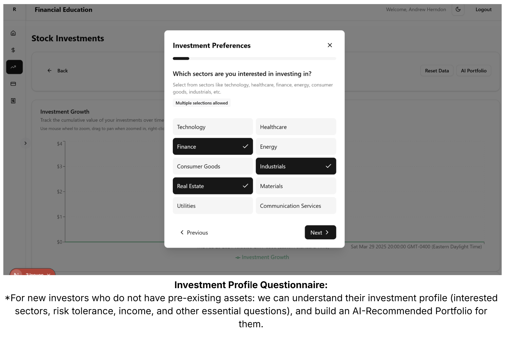The image size is (505, 349).
Task: Toggle dark mode moon icon
Action: [x=458, y=9]
